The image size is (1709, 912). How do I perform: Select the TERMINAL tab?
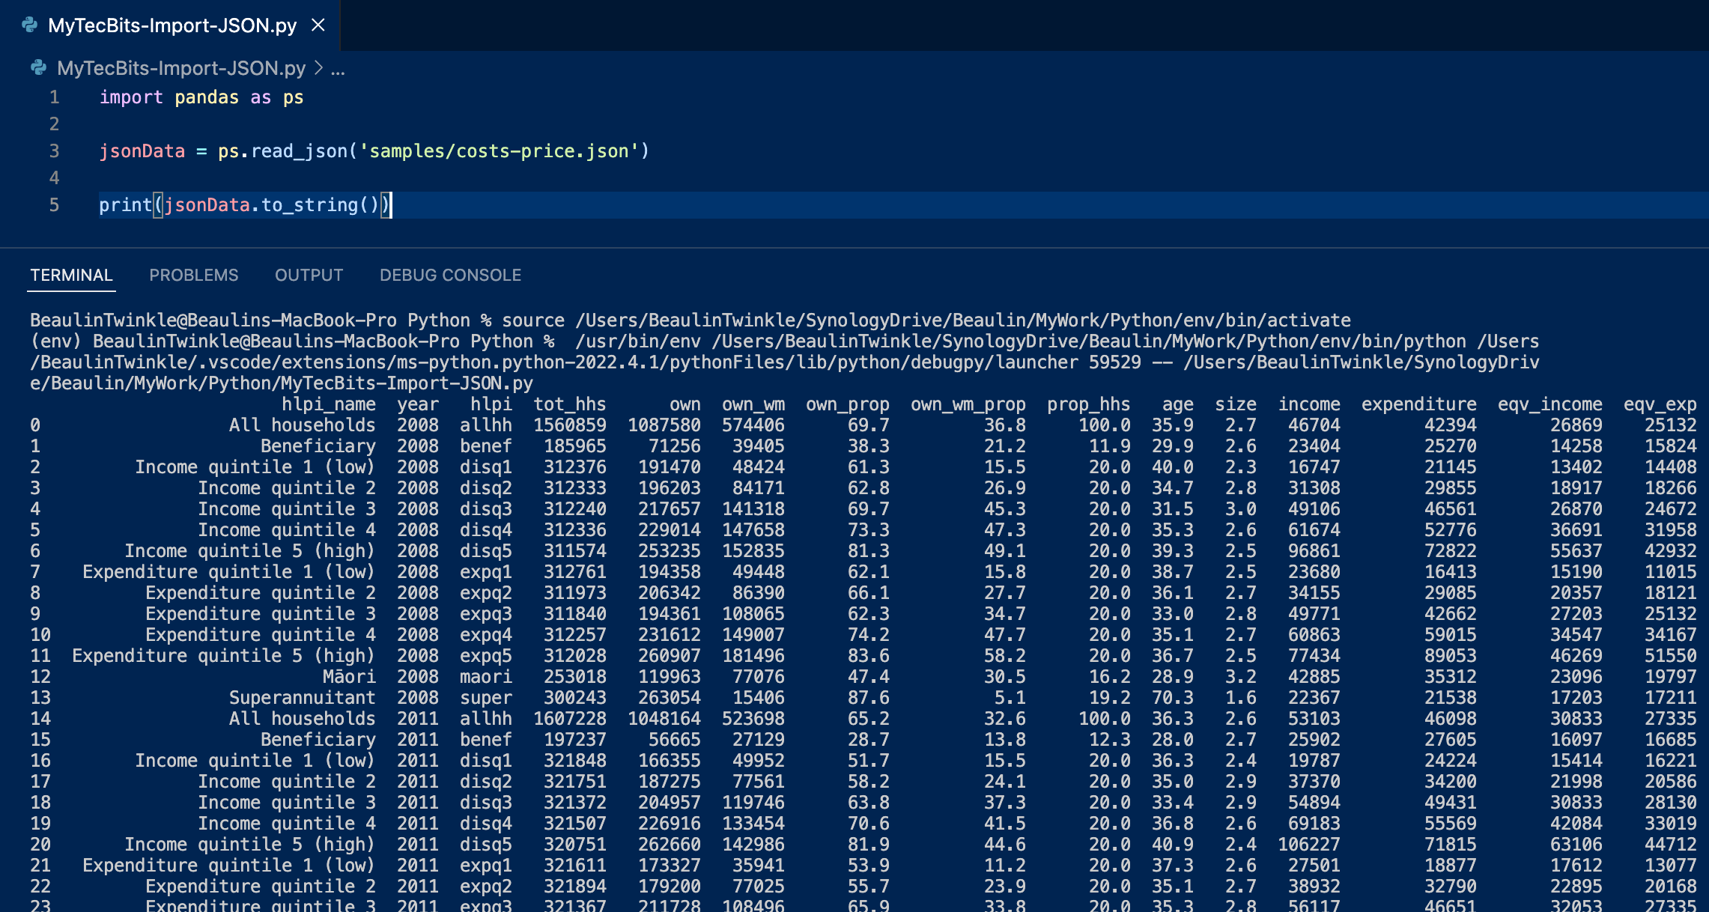pos(71,275)
